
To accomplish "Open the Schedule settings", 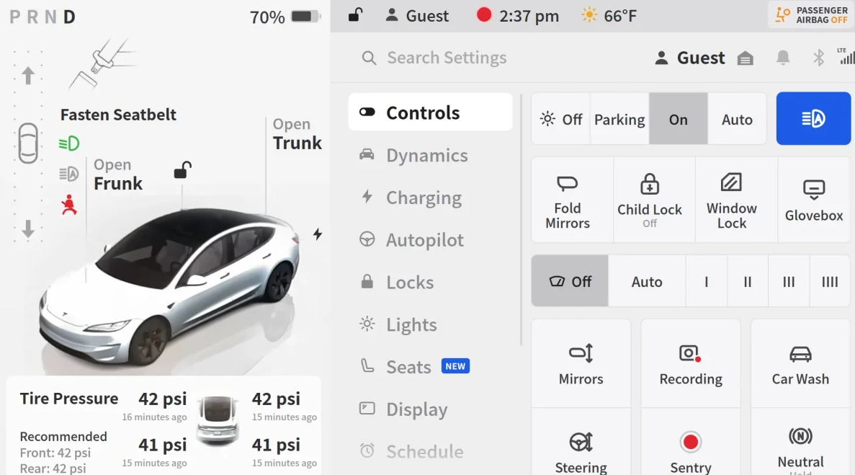I will pyautogui.click(x=430, y=451).
